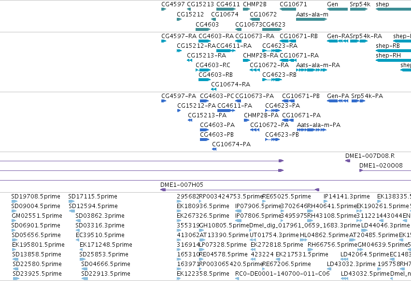Click the CG4623-PB protein label
The width and height of the screenshot is (411, 281).
282,135
